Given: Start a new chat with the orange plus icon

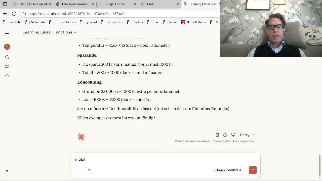Looking at the screenshot, I should coord(7,47).
